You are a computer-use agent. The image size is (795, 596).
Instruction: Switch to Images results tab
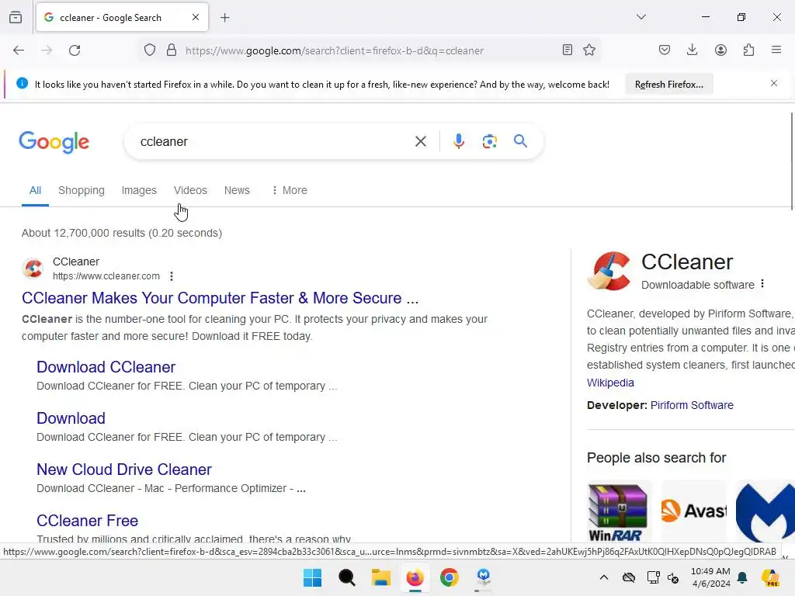click(x=139, y=191)
